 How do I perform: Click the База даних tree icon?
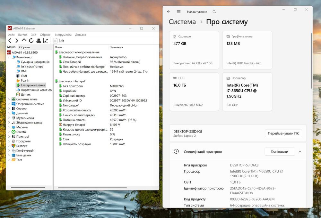(x=13, y=155)
